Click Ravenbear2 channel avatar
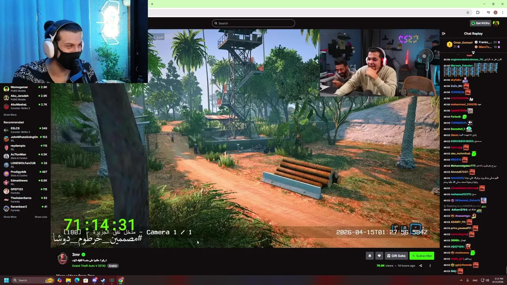The width and height of the screenshot is (507, 285). (6, 208)
